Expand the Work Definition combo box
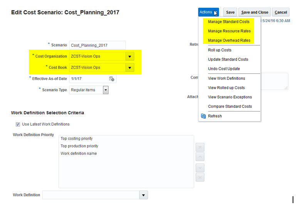Viewport: 298px width, 207px height. tap(144, 195)
